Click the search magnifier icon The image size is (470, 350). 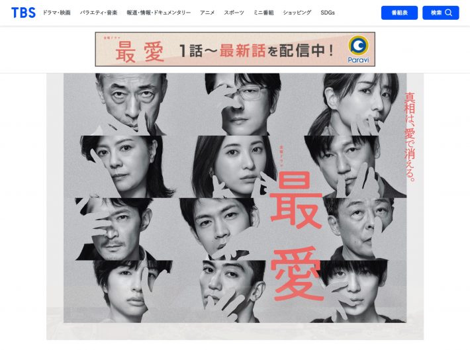pos(448,13)
